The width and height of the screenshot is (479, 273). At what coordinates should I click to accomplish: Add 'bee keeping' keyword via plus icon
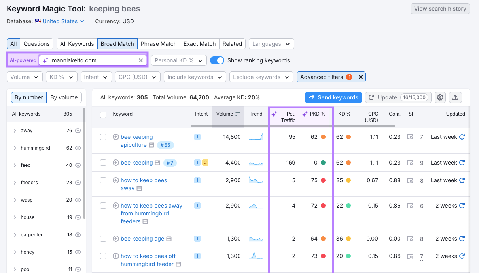(x=116, y=163)
